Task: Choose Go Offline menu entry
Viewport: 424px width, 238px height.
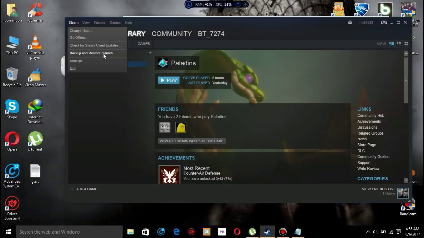Action: click(97, 38)
